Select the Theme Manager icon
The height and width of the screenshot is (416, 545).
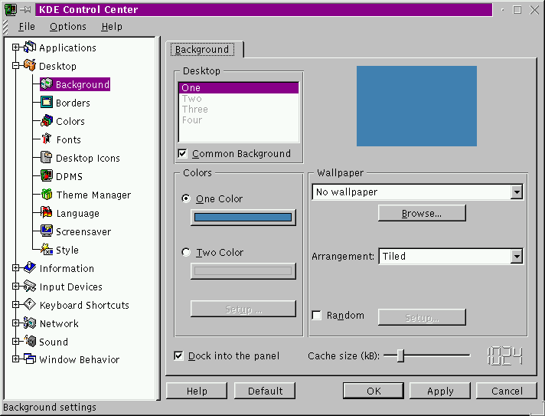click(47, 195)
